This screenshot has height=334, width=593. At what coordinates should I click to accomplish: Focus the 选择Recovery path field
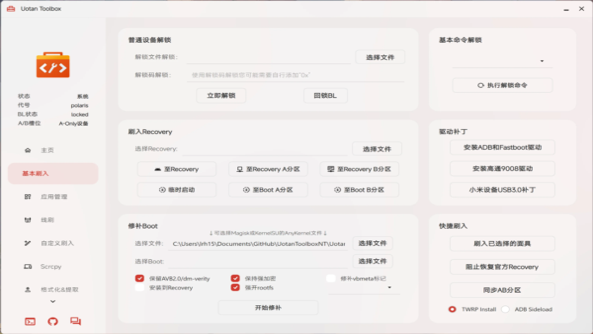(x=265, y=149)
